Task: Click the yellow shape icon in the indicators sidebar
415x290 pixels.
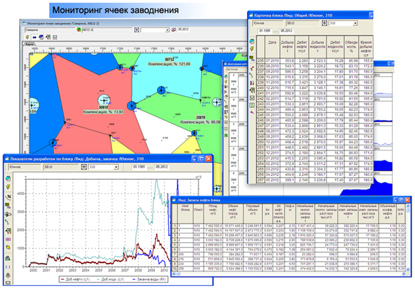Action: click(8, 247)
